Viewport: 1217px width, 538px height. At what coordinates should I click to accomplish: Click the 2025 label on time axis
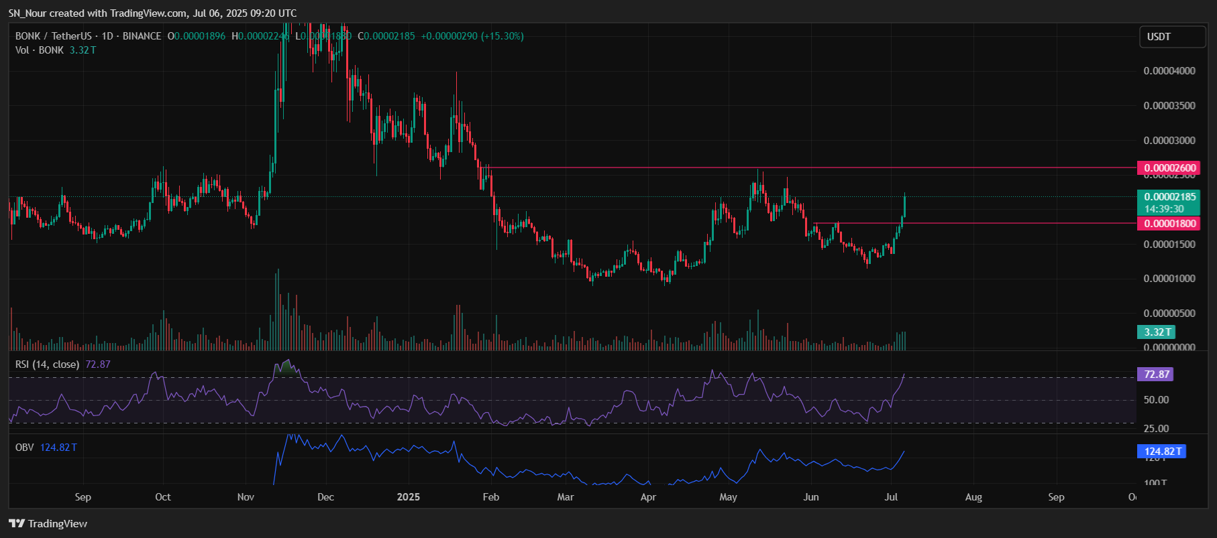click(x=408, y=497)
